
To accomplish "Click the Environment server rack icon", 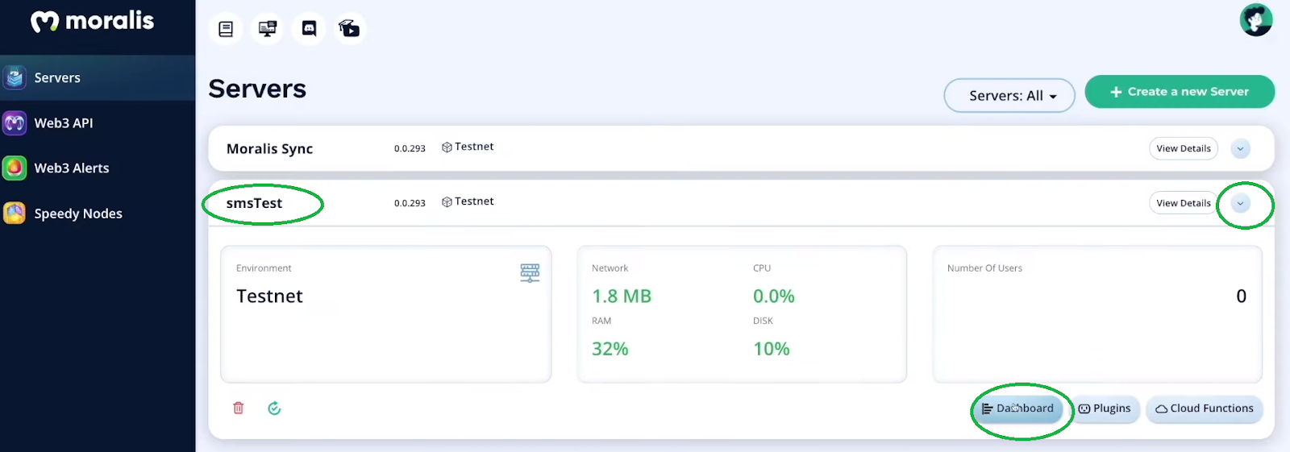I will point(530,273).
